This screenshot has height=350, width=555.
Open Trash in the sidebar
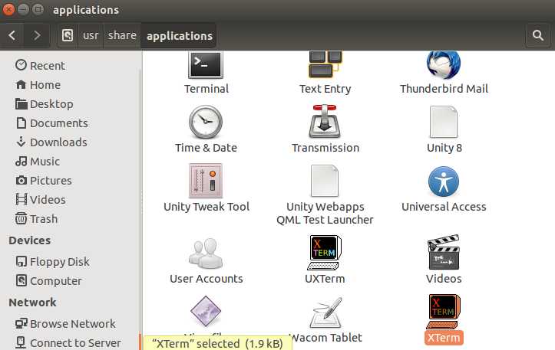[36, 218]
